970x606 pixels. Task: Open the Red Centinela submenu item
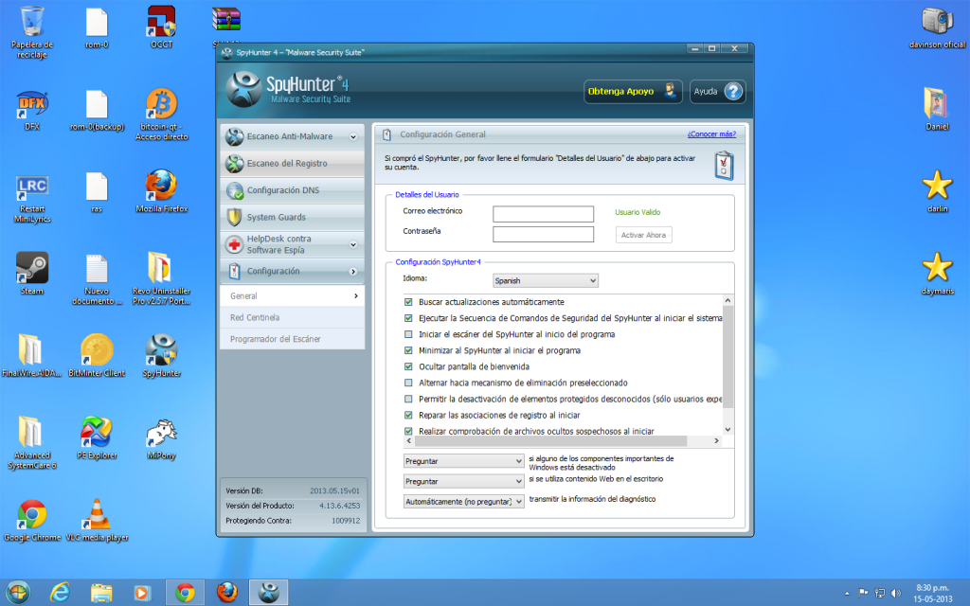tap(292, 318)
